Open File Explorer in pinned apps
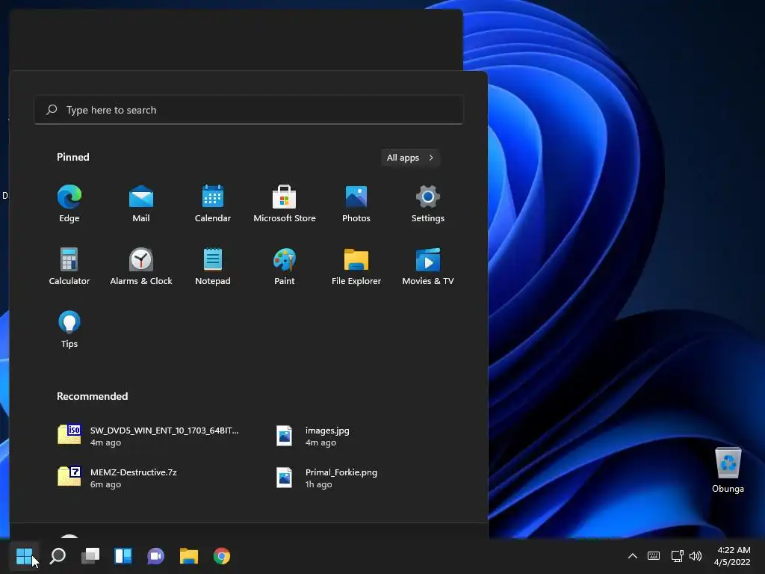The image size is (765, 574). coord(356,266)
